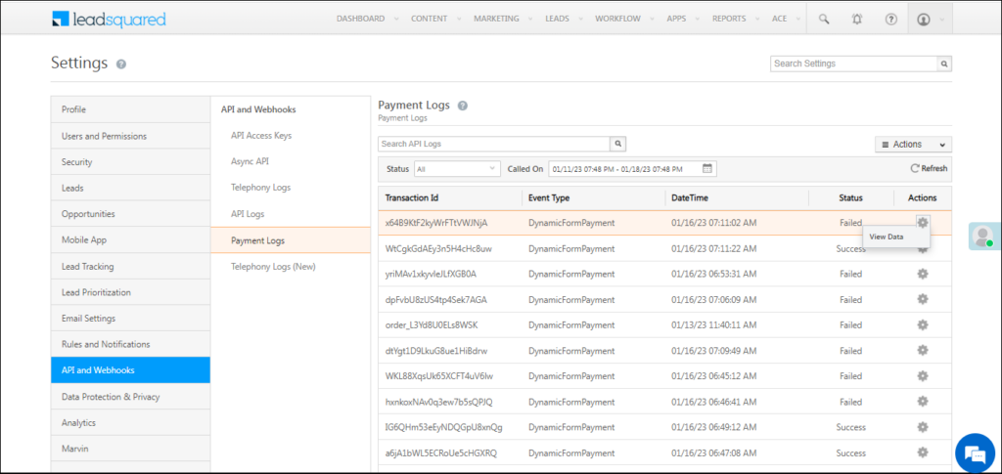Click the Refresh button
Screen dimensions: 1002x474
tap(930, 168)
